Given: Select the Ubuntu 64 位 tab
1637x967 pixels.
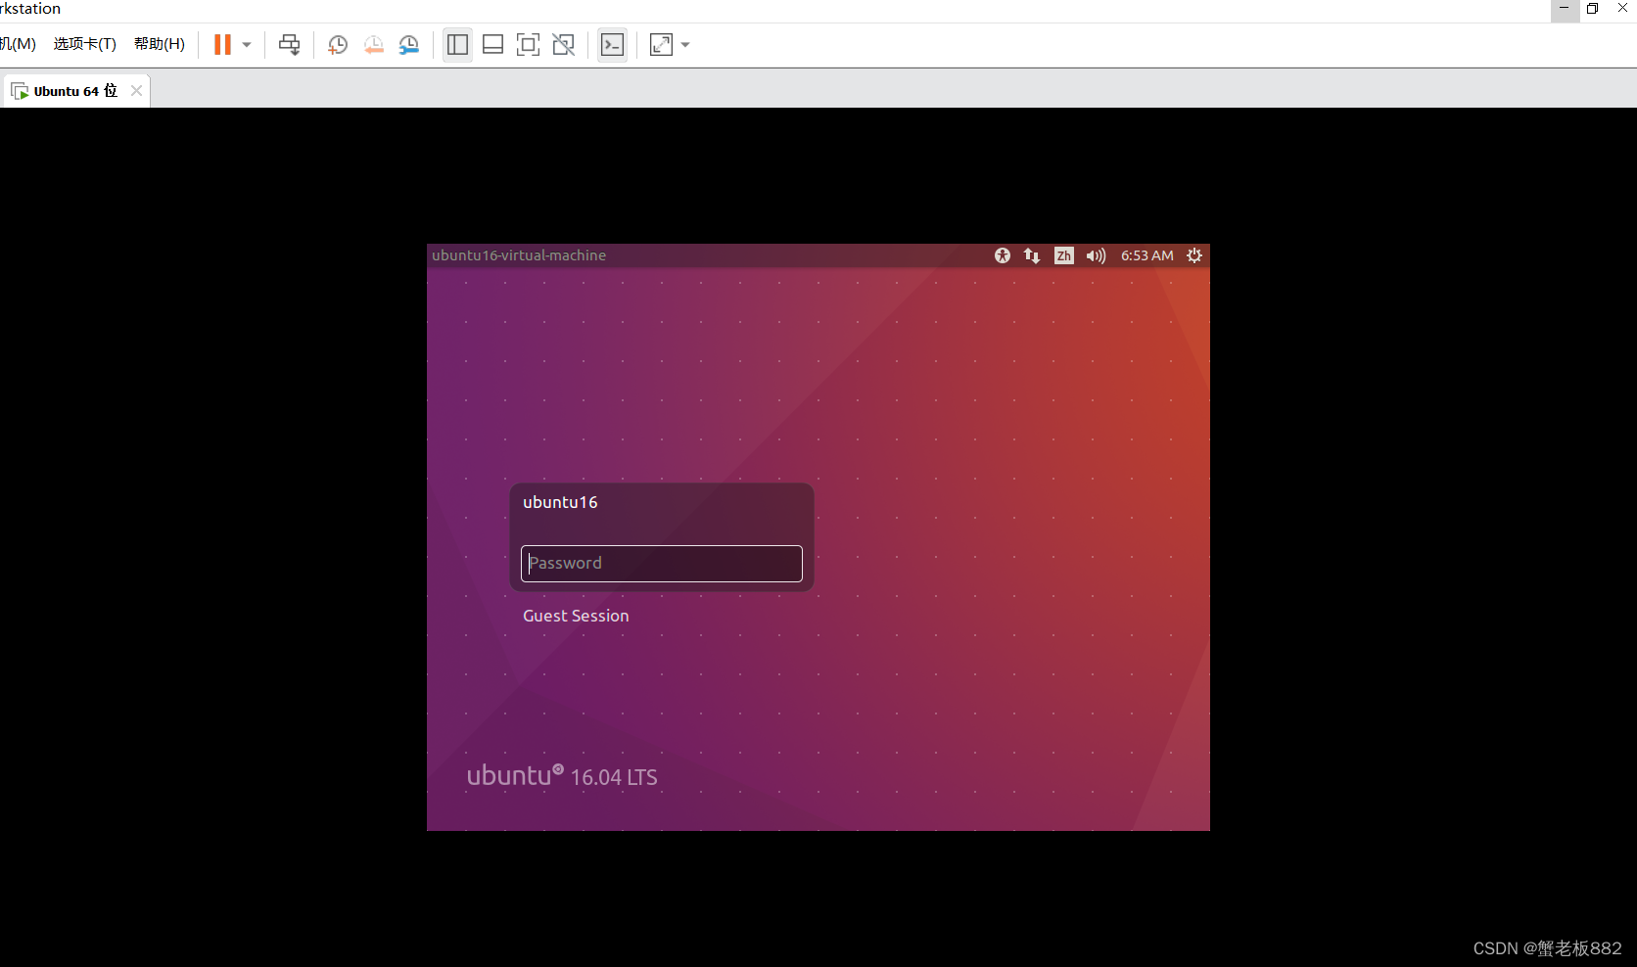Looking at the screenshot, I should point(75,91).
